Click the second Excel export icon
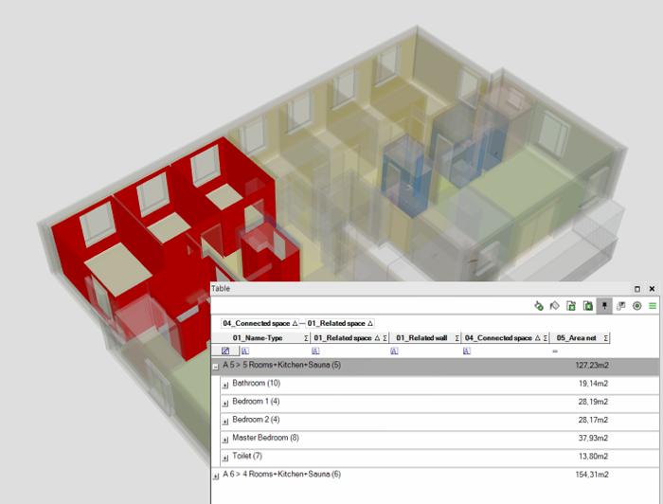663x504 pixels. coord(588,306)
